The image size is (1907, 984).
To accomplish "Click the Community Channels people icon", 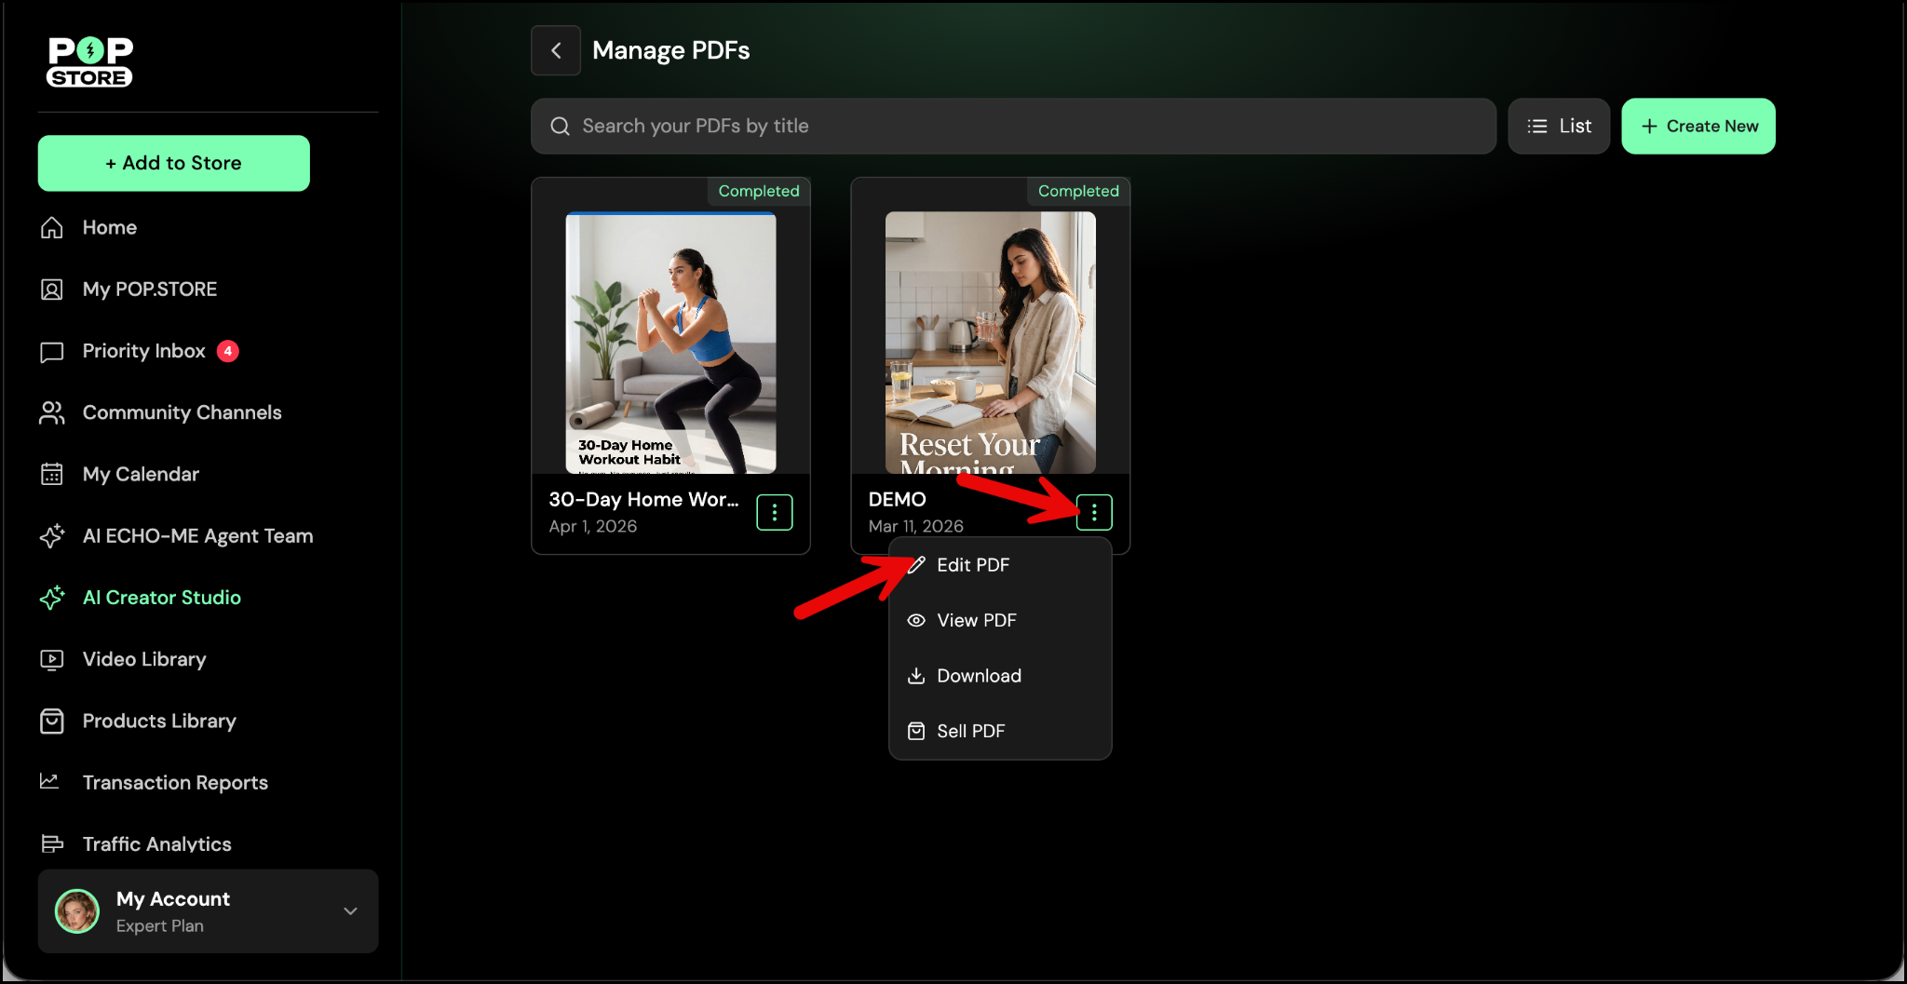I will click(x=52, y=413).
